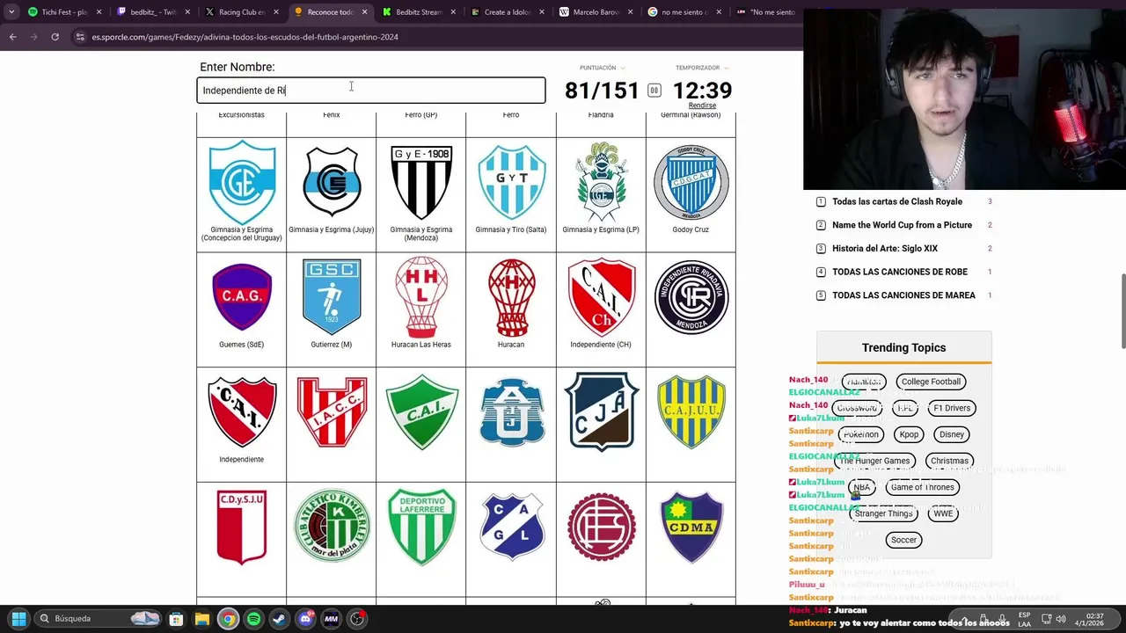The width and height of the screenshot is (1126, 633).
Task: Open the Microsoft Store taskbar icon
Action: [176, 619]
